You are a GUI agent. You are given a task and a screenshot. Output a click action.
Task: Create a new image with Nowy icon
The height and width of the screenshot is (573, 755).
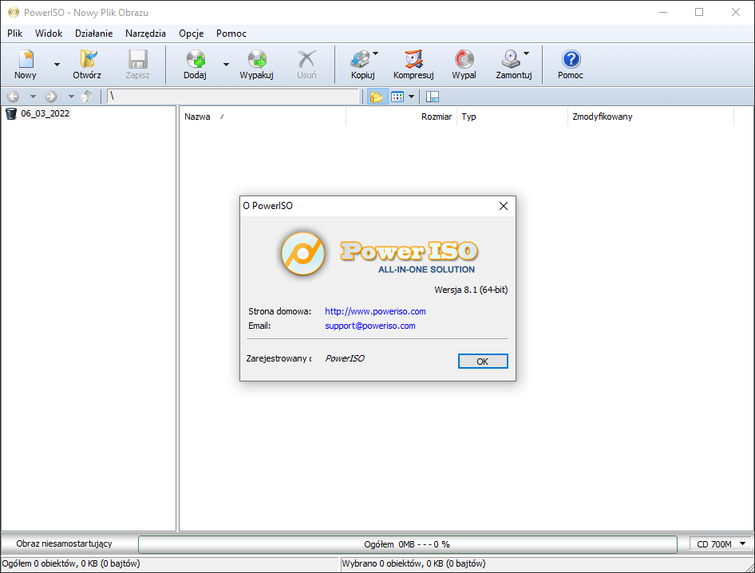pyautogui.click(x=26, y=65)
